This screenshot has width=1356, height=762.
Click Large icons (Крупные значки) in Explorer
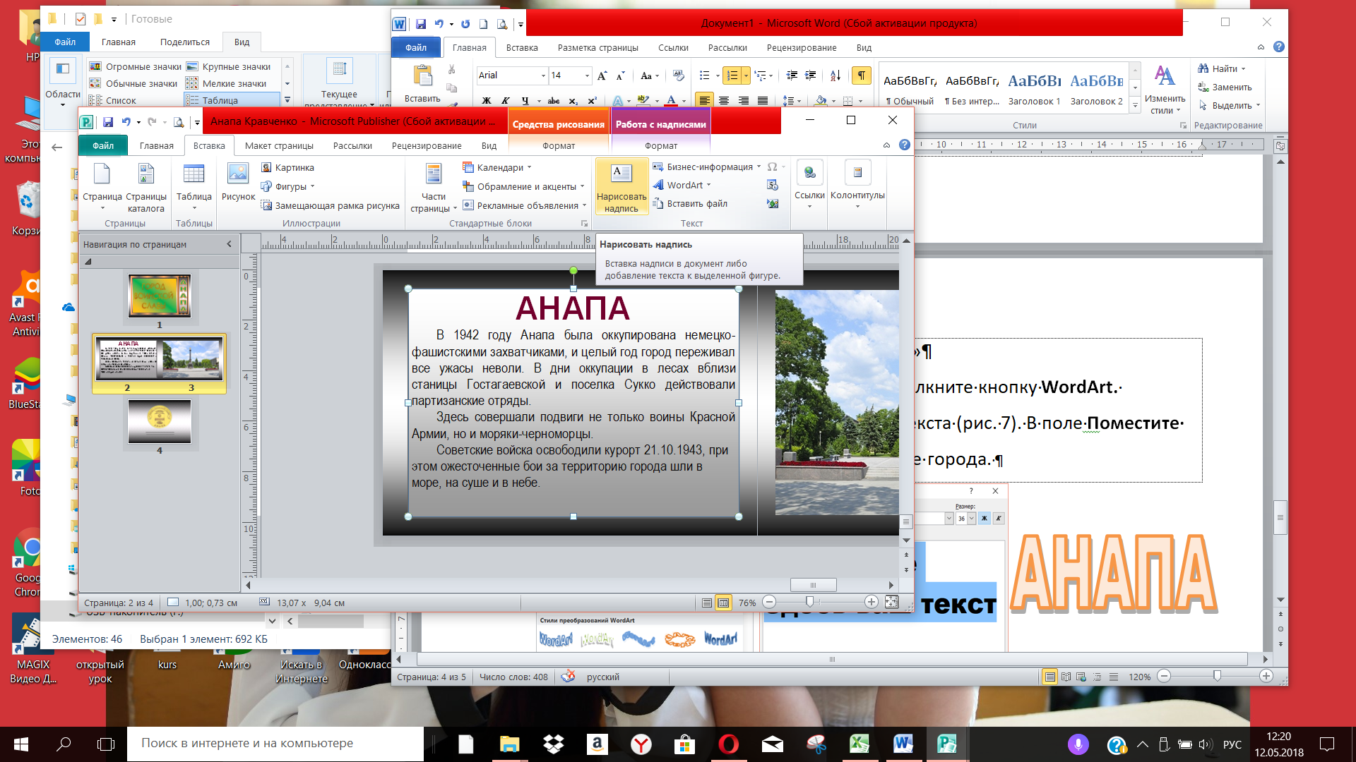[229, 66]
